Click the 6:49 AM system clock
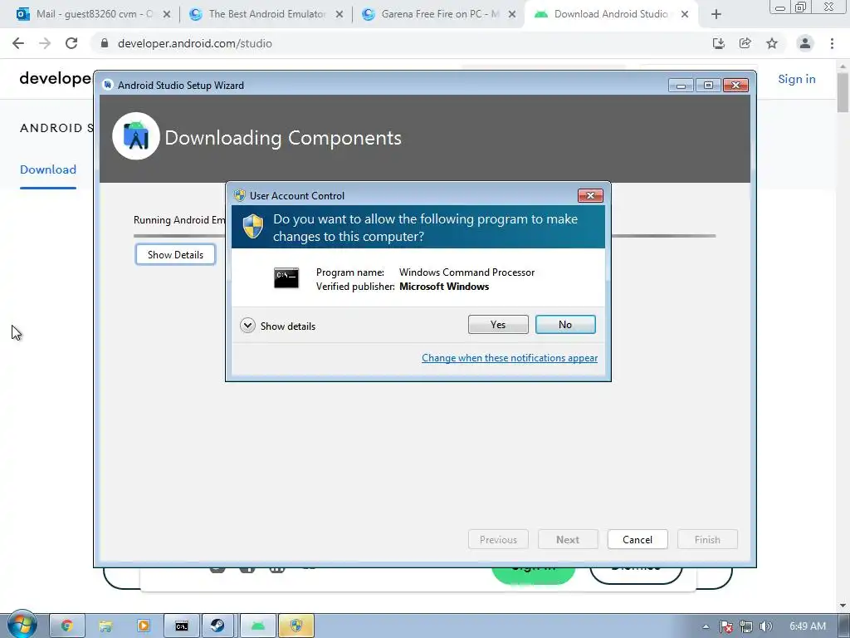 click(x=807, y=626)
